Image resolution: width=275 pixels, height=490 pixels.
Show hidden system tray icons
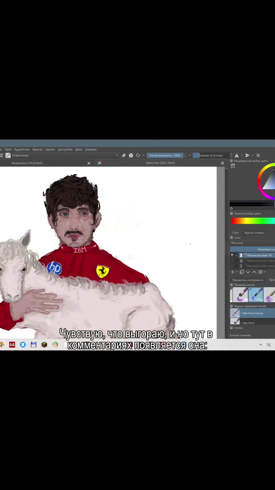260,345
